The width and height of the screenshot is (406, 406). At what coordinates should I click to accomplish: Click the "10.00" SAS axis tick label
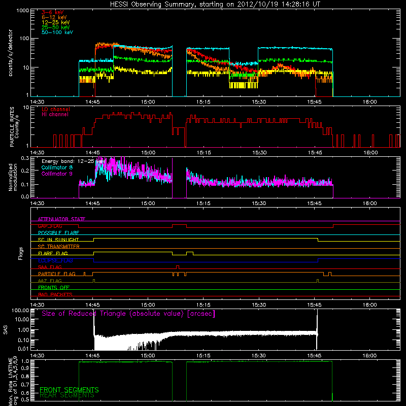coord(22,319)
